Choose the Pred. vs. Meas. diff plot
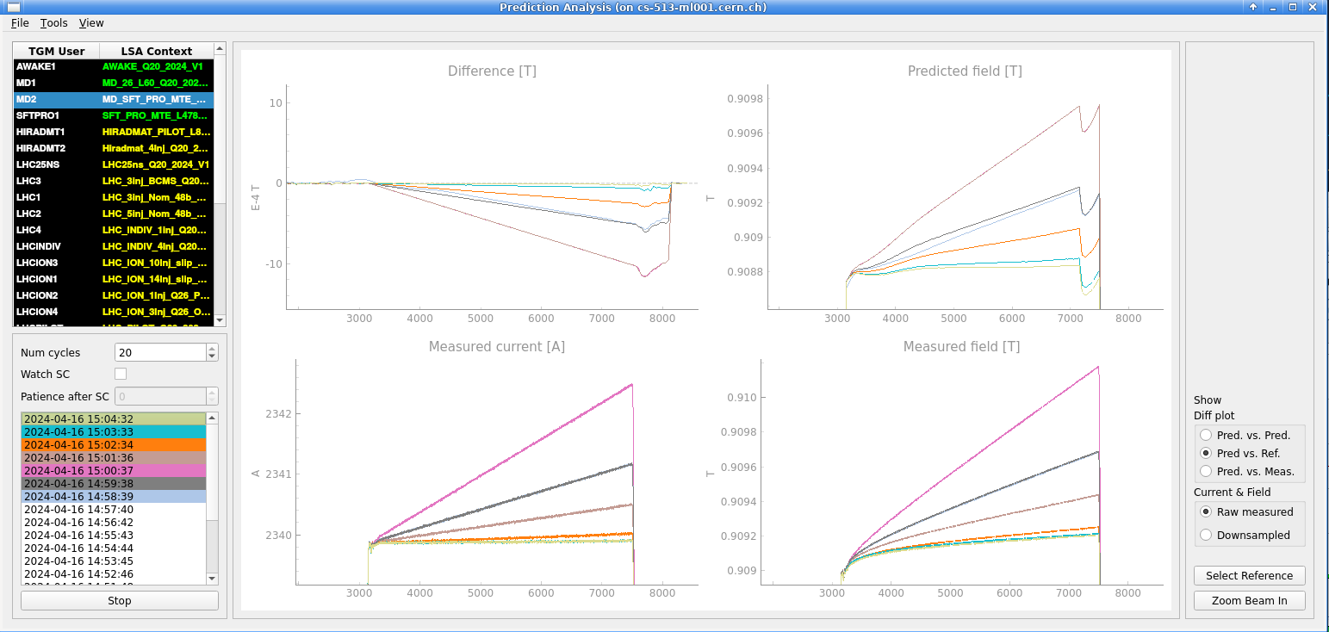The height and width of the screenshot is (632, 1329). tap(1206, 471)
